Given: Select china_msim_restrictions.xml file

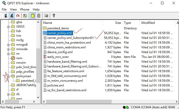Looking at the screenshot, I should (66, 47).
